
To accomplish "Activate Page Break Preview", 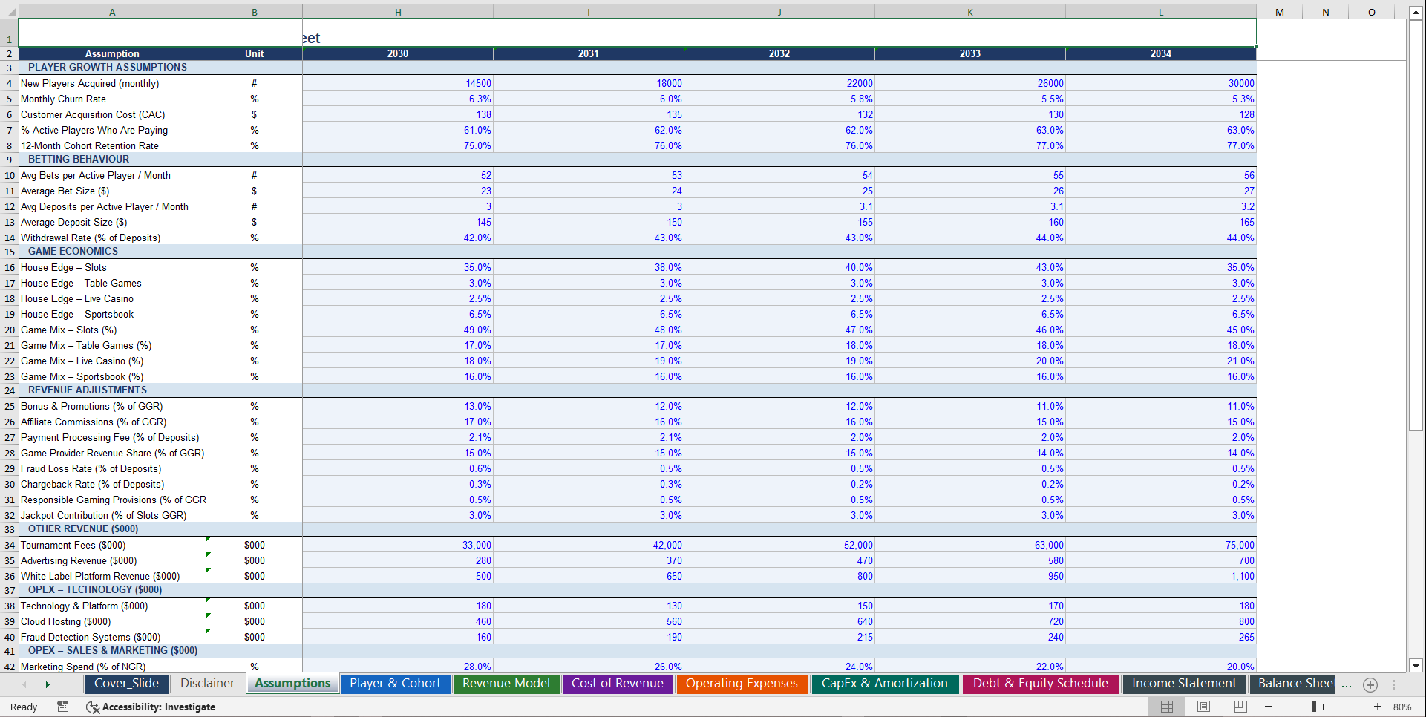I will click(x=1240, y=706).
